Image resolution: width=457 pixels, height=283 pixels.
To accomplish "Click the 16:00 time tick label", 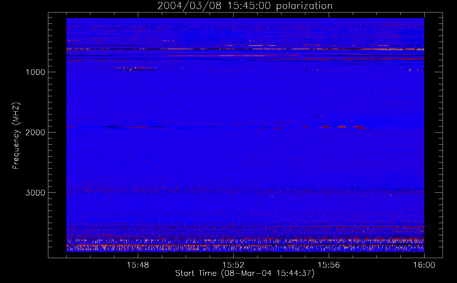I will [x=424, y=265].
